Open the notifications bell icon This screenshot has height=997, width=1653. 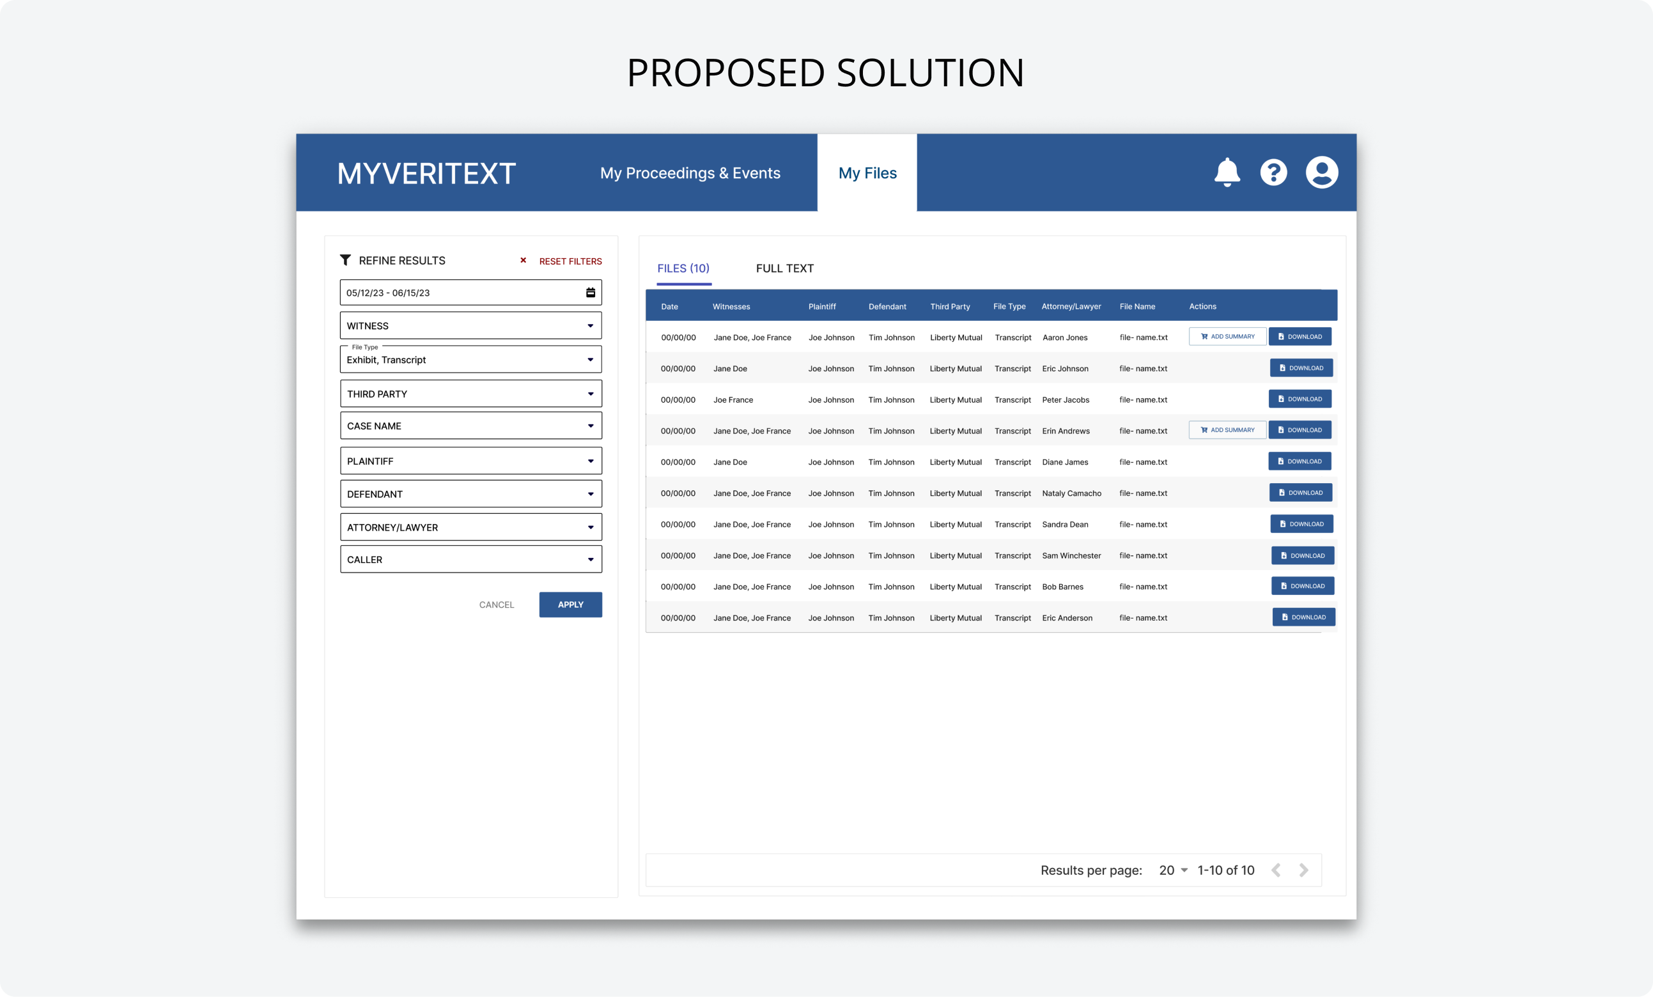1227,173
